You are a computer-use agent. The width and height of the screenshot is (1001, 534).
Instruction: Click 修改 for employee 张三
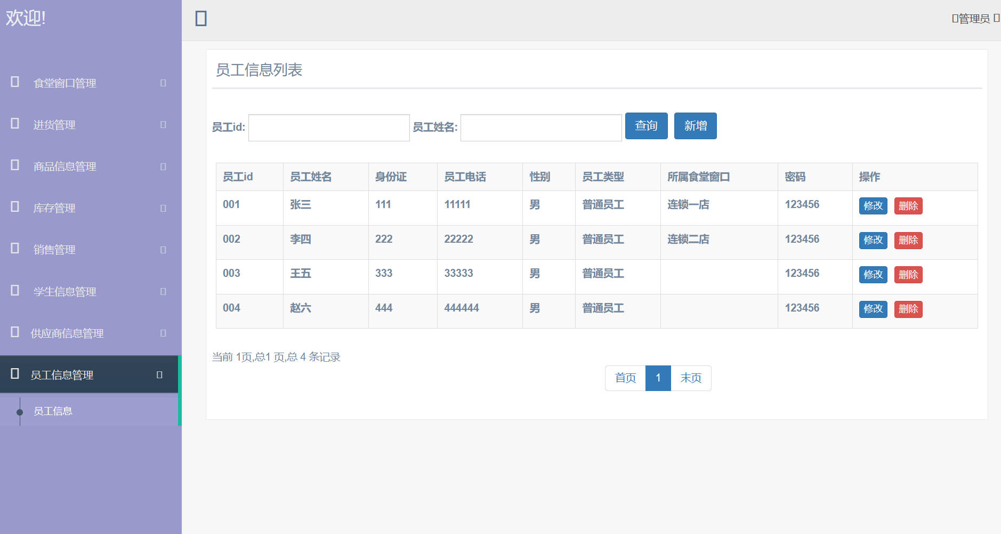873,205
